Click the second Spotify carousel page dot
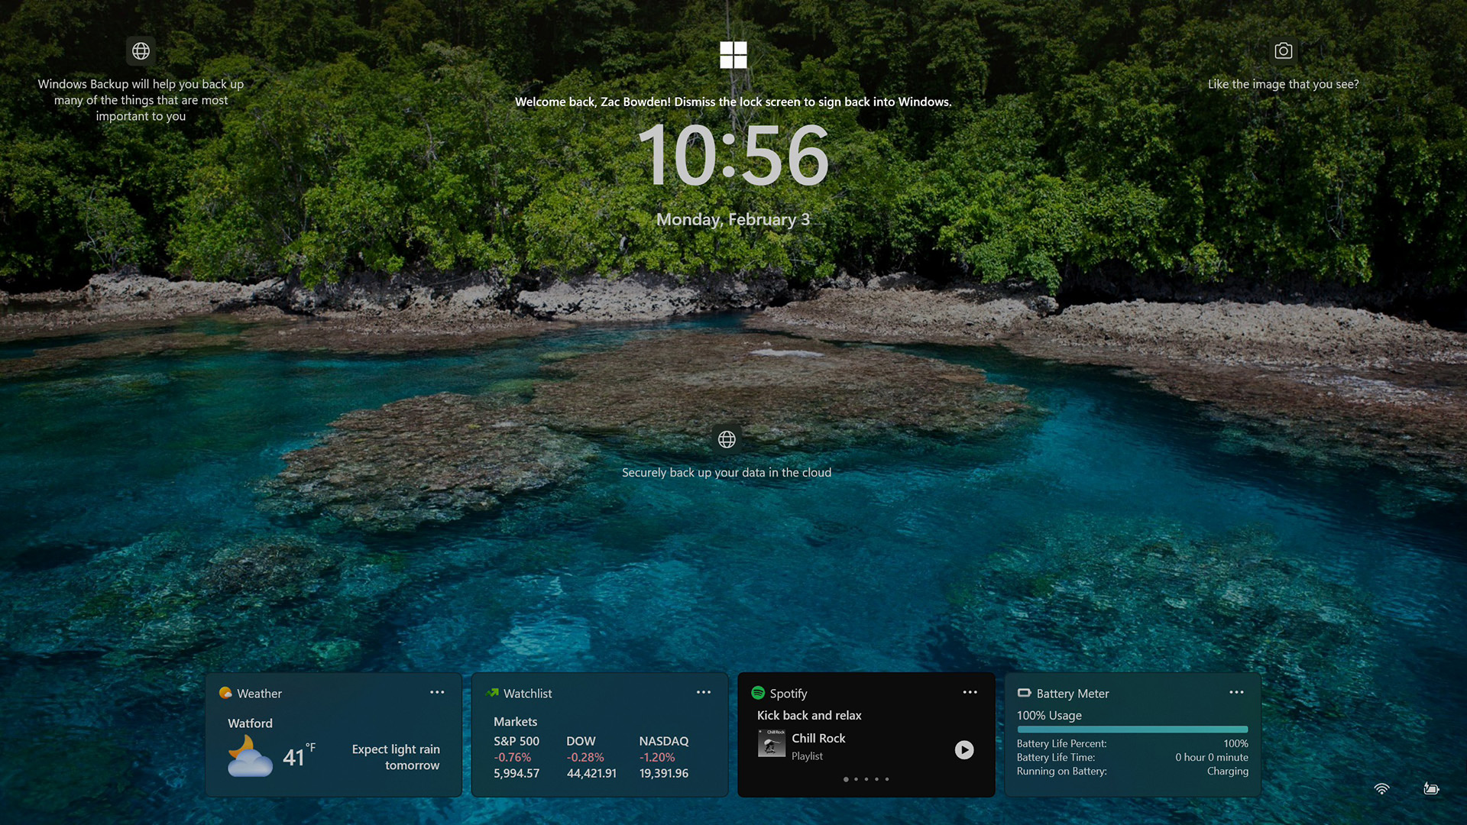The image size is (1467, 825). (x=856, y=779)
